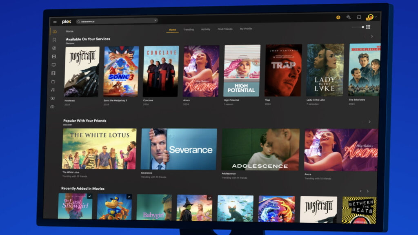
Task: Toggle watched checkmark on the Wicked poster
Action: click(x=209, y=198)
